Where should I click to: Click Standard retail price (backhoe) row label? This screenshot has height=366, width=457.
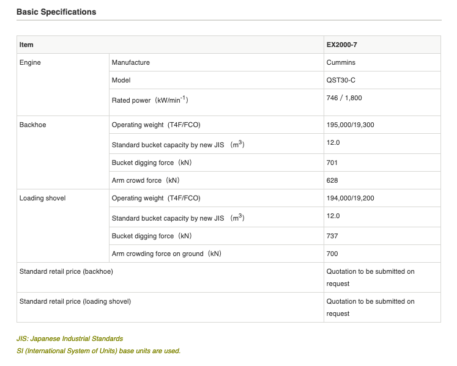(66, 271)
